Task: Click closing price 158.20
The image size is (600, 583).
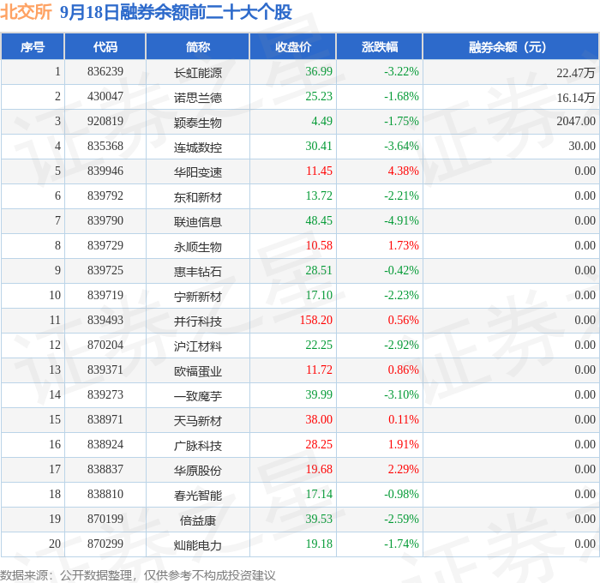Action: (x=316, y=321)
